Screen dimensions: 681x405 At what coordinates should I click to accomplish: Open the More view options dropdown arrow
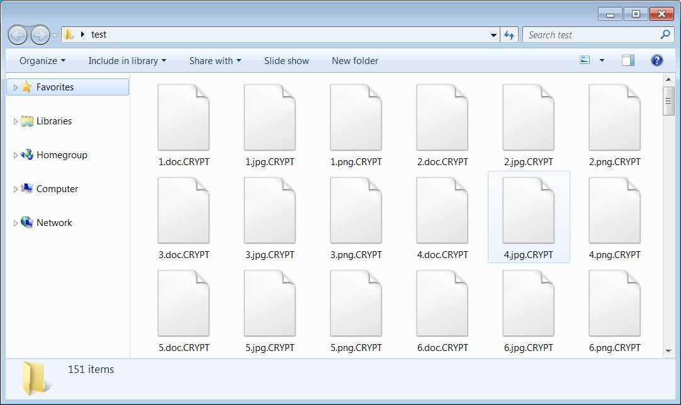tap(602, 61)
